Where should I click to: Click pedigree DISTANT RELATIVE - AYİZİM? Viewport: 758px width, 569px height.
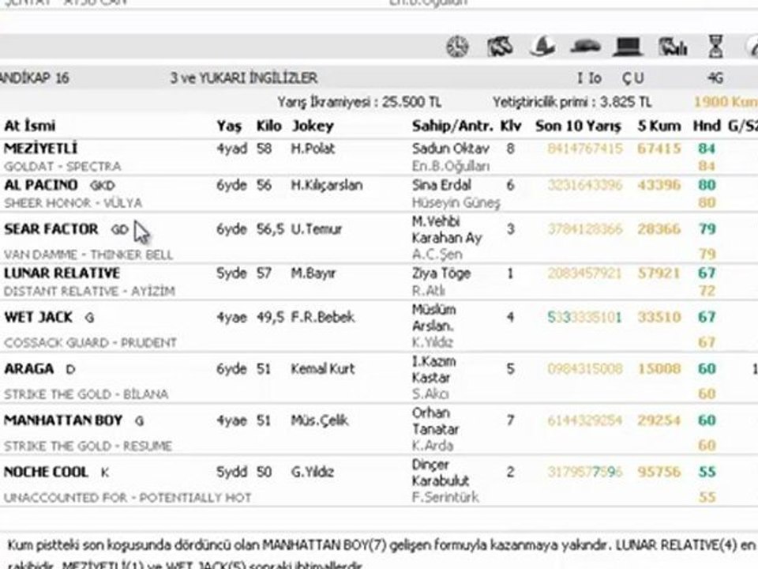(x=89, y=292)
